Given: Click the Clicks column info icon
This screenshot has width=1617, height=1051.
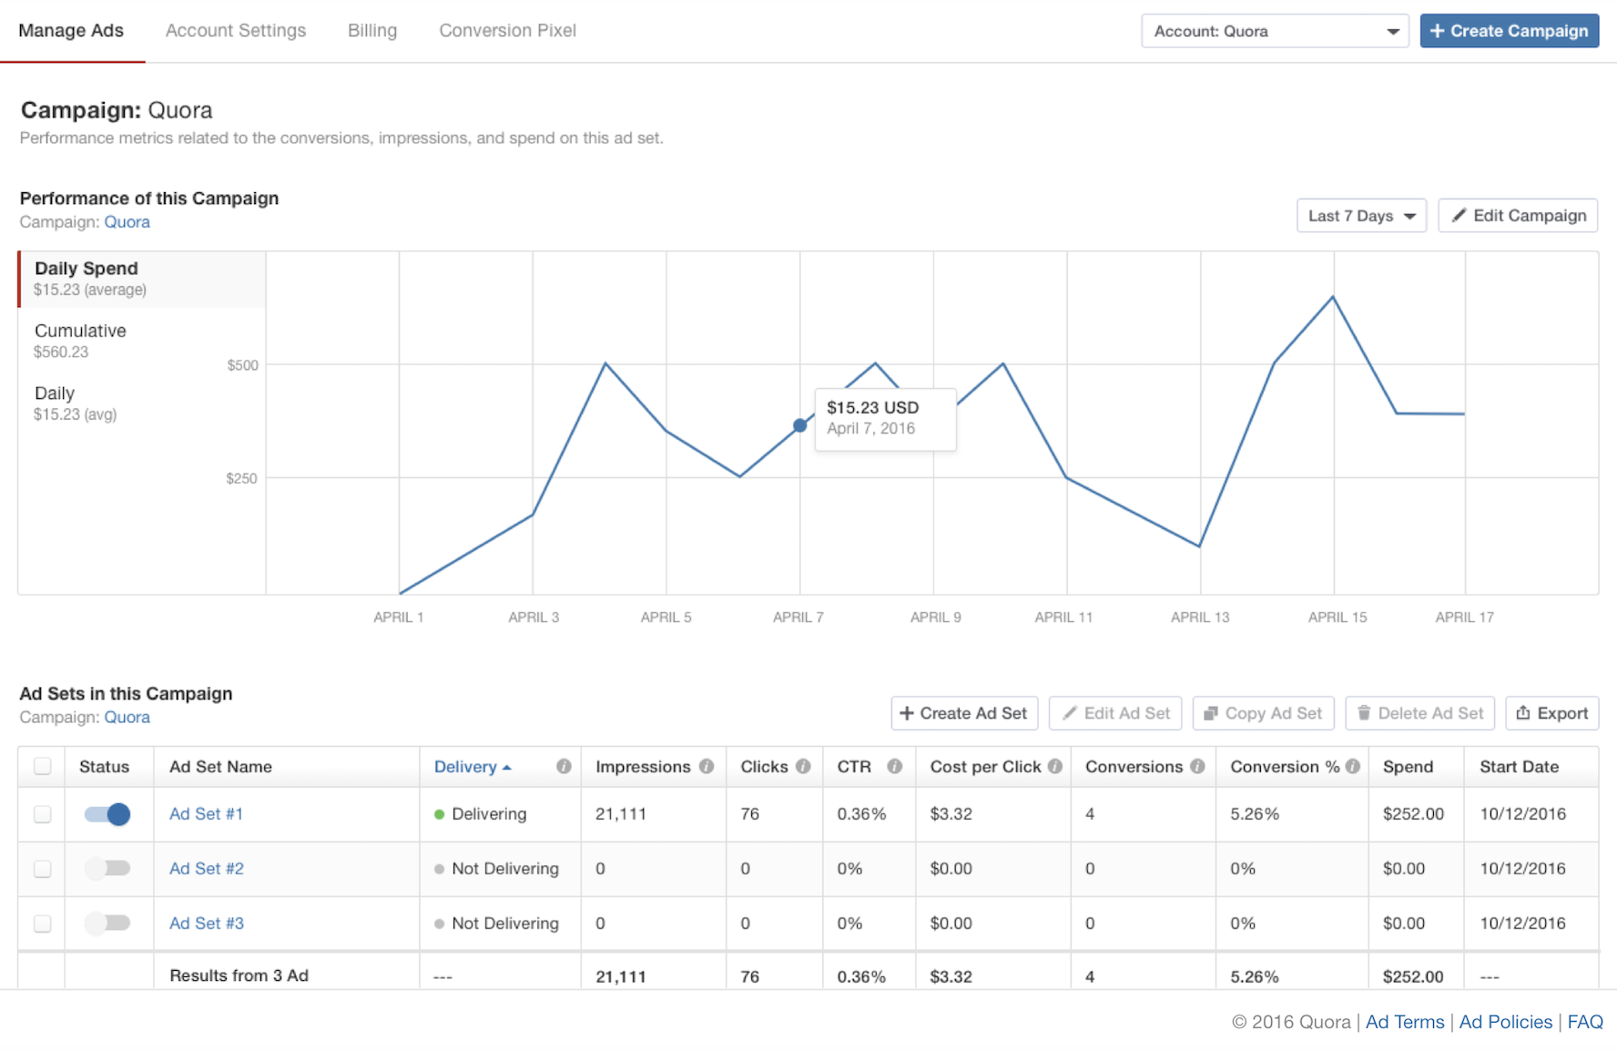Looking at the screenshot, I should click(x=803, y=767).
